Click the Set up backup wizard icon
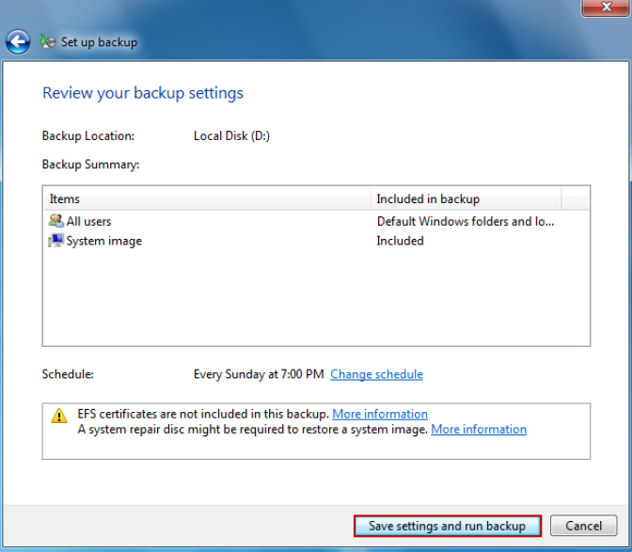The width and height of the screenshot is (632, 552). [x=48, y=41]
